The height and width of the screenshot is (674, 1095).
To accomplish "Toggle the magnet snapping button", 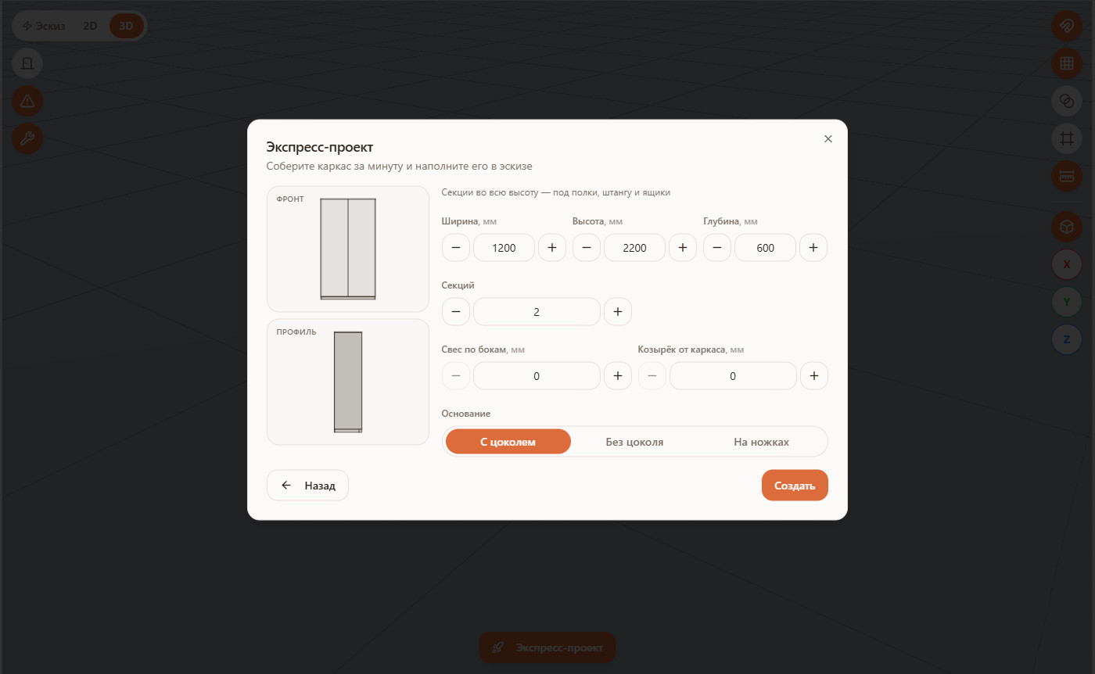I will 1066,26.
